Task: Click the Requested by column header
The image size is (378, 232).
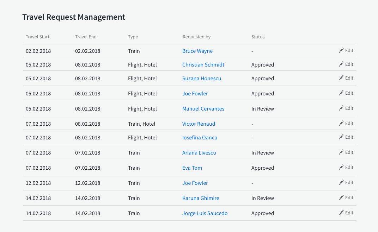Action: coord(196,37)
